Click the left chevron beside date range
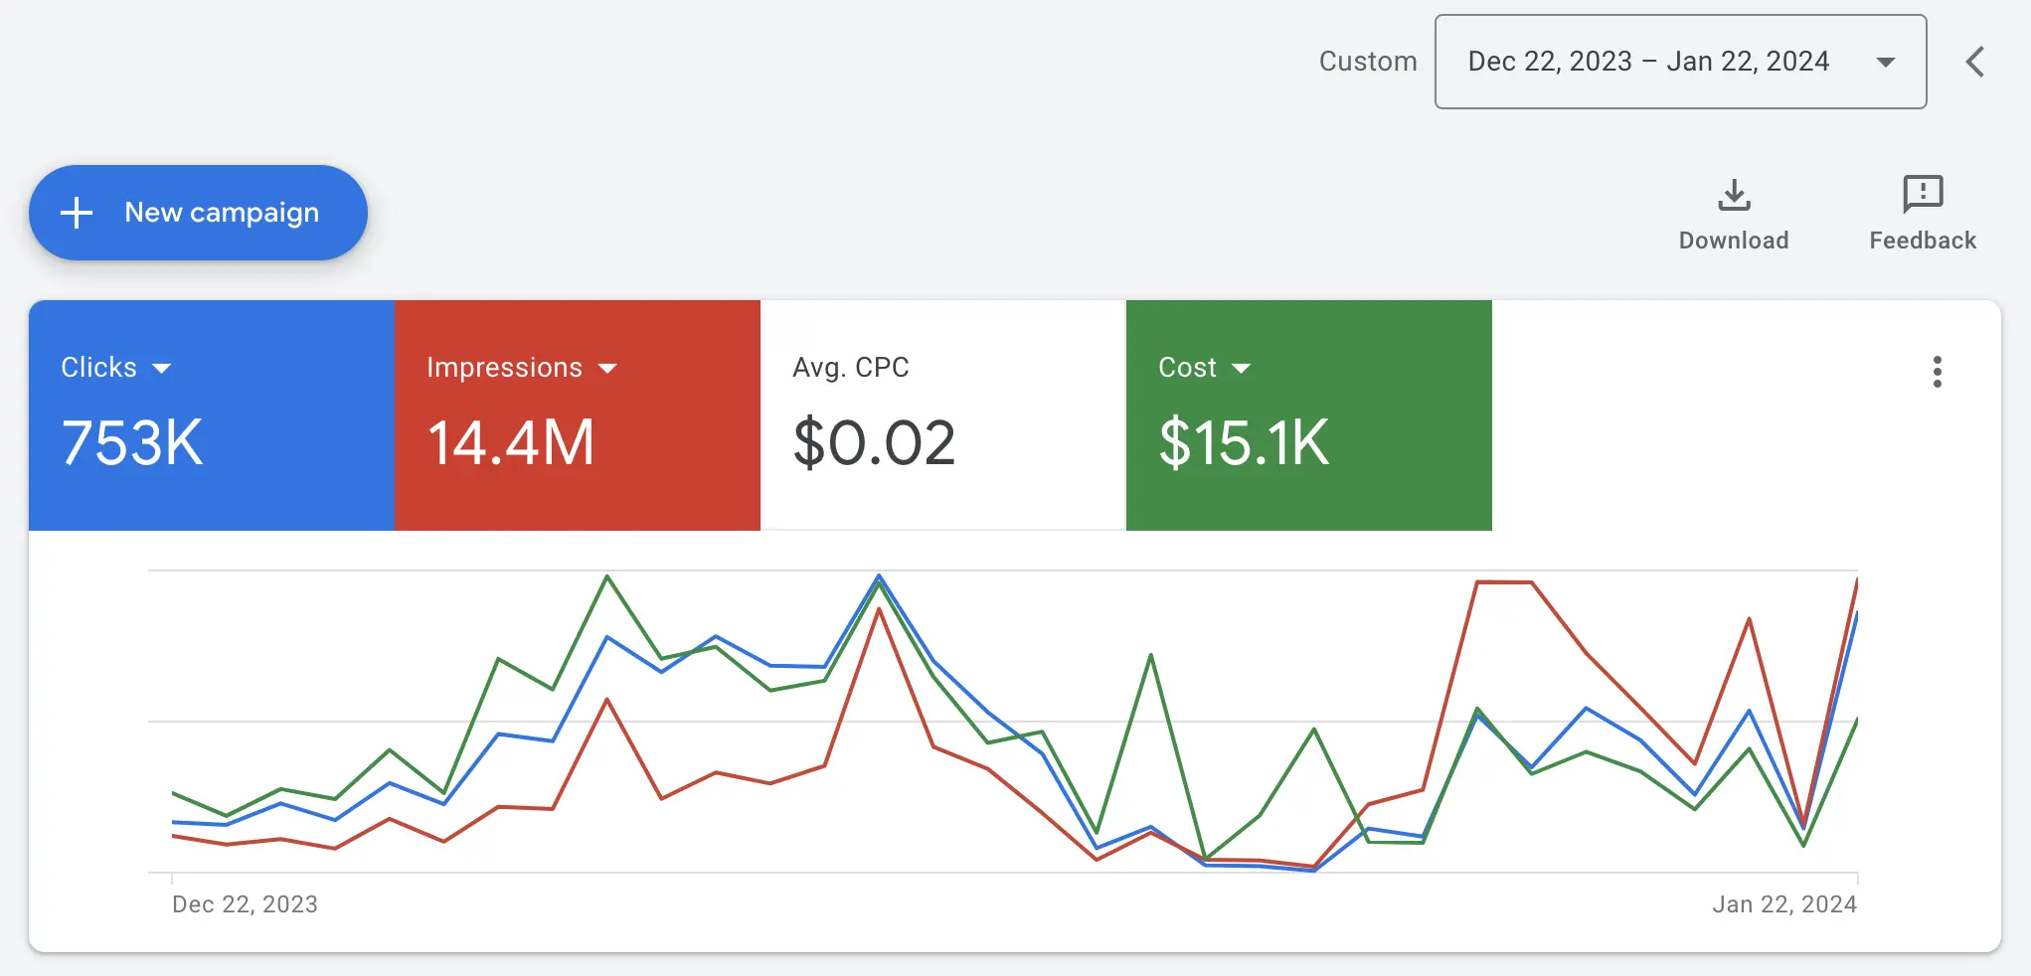Viewport: 2031px width, 976px height. pos(1974,62)
